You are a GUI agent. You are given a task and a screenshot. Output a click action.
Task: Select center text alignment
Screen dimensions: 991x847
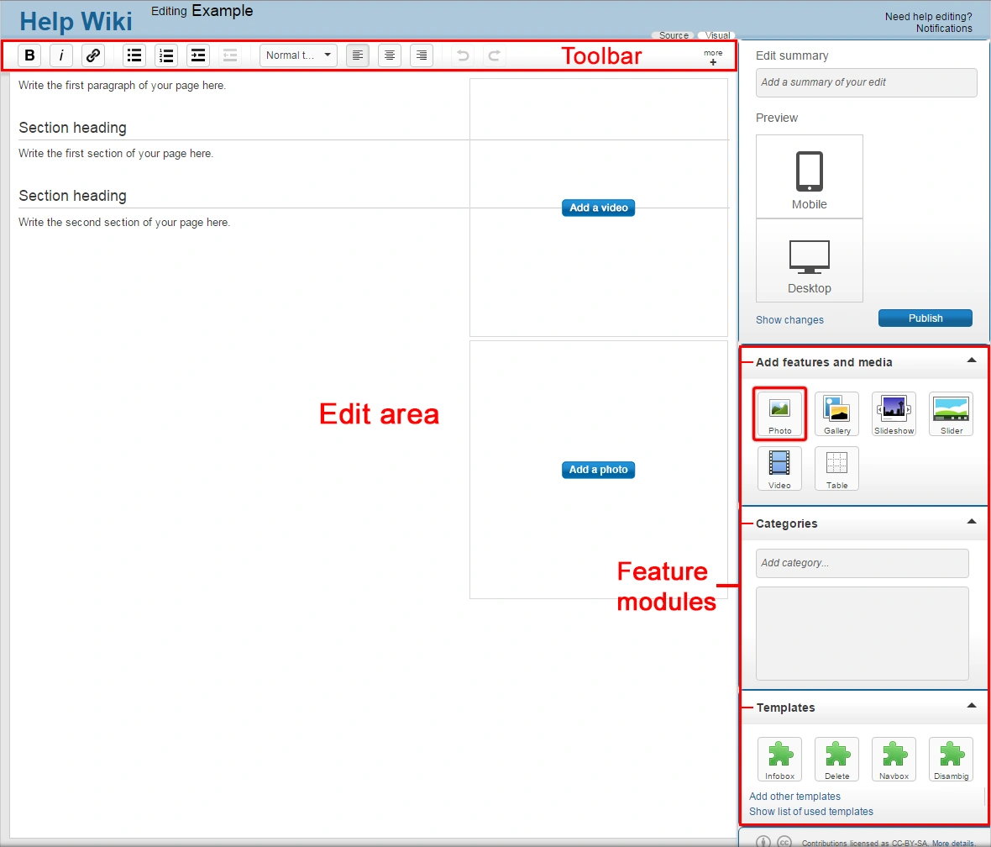(x=390, y=55)
